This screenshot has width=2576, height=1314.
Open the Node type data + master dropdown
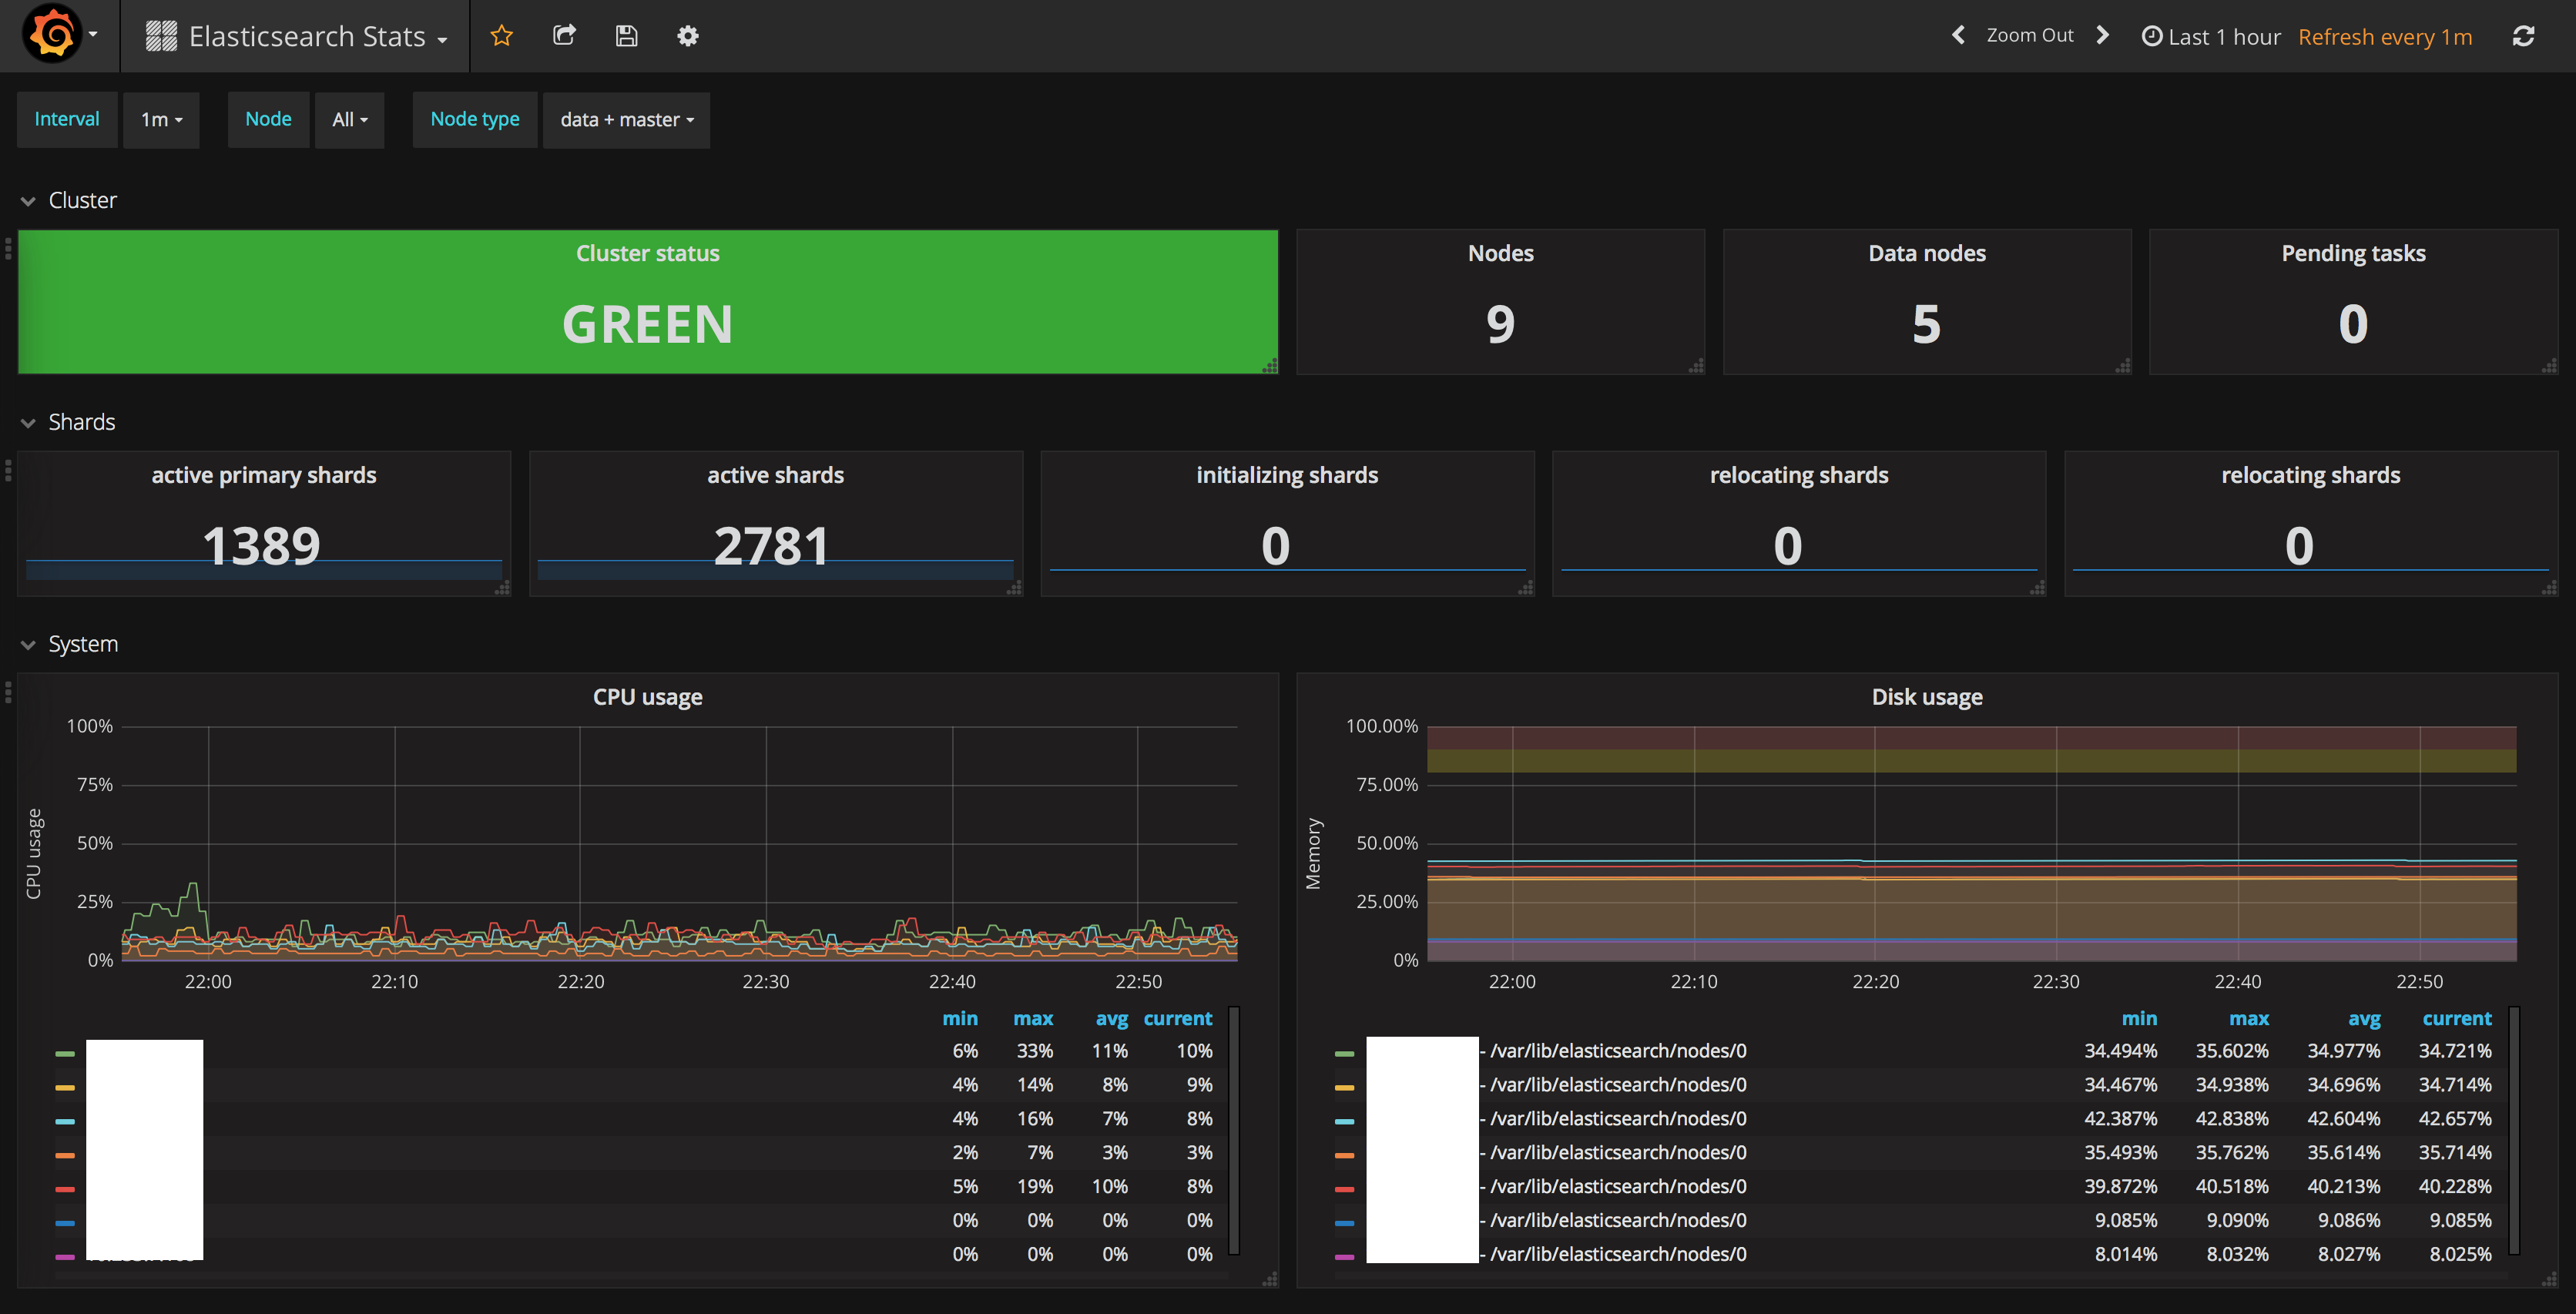[626, 120]
